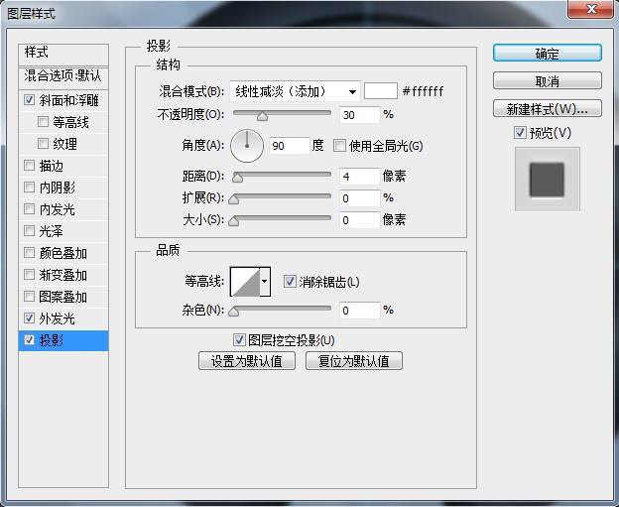Open 新建样式(W)... dialog
619x507 pixels.
click(x=548, y=108)
